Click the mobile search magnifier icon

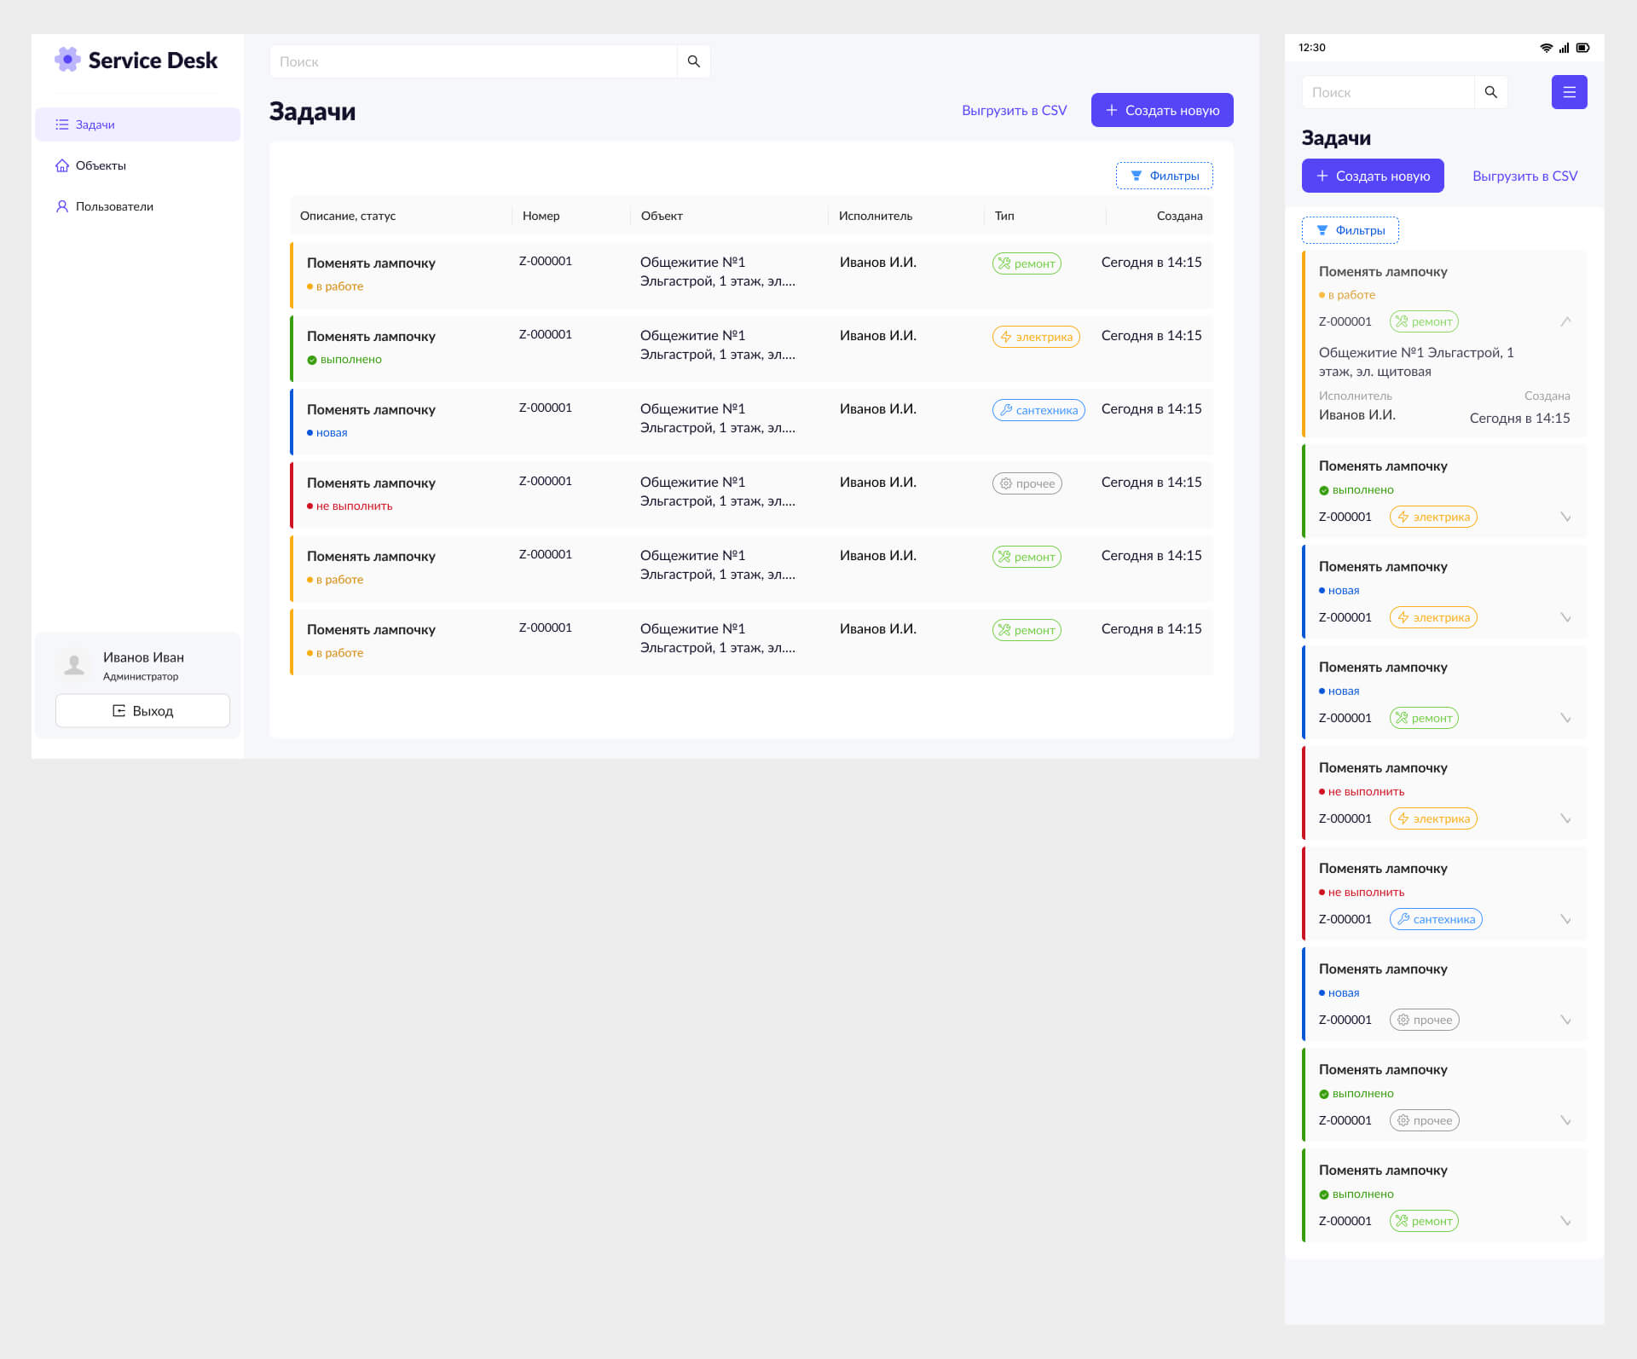coord(1490,92)
